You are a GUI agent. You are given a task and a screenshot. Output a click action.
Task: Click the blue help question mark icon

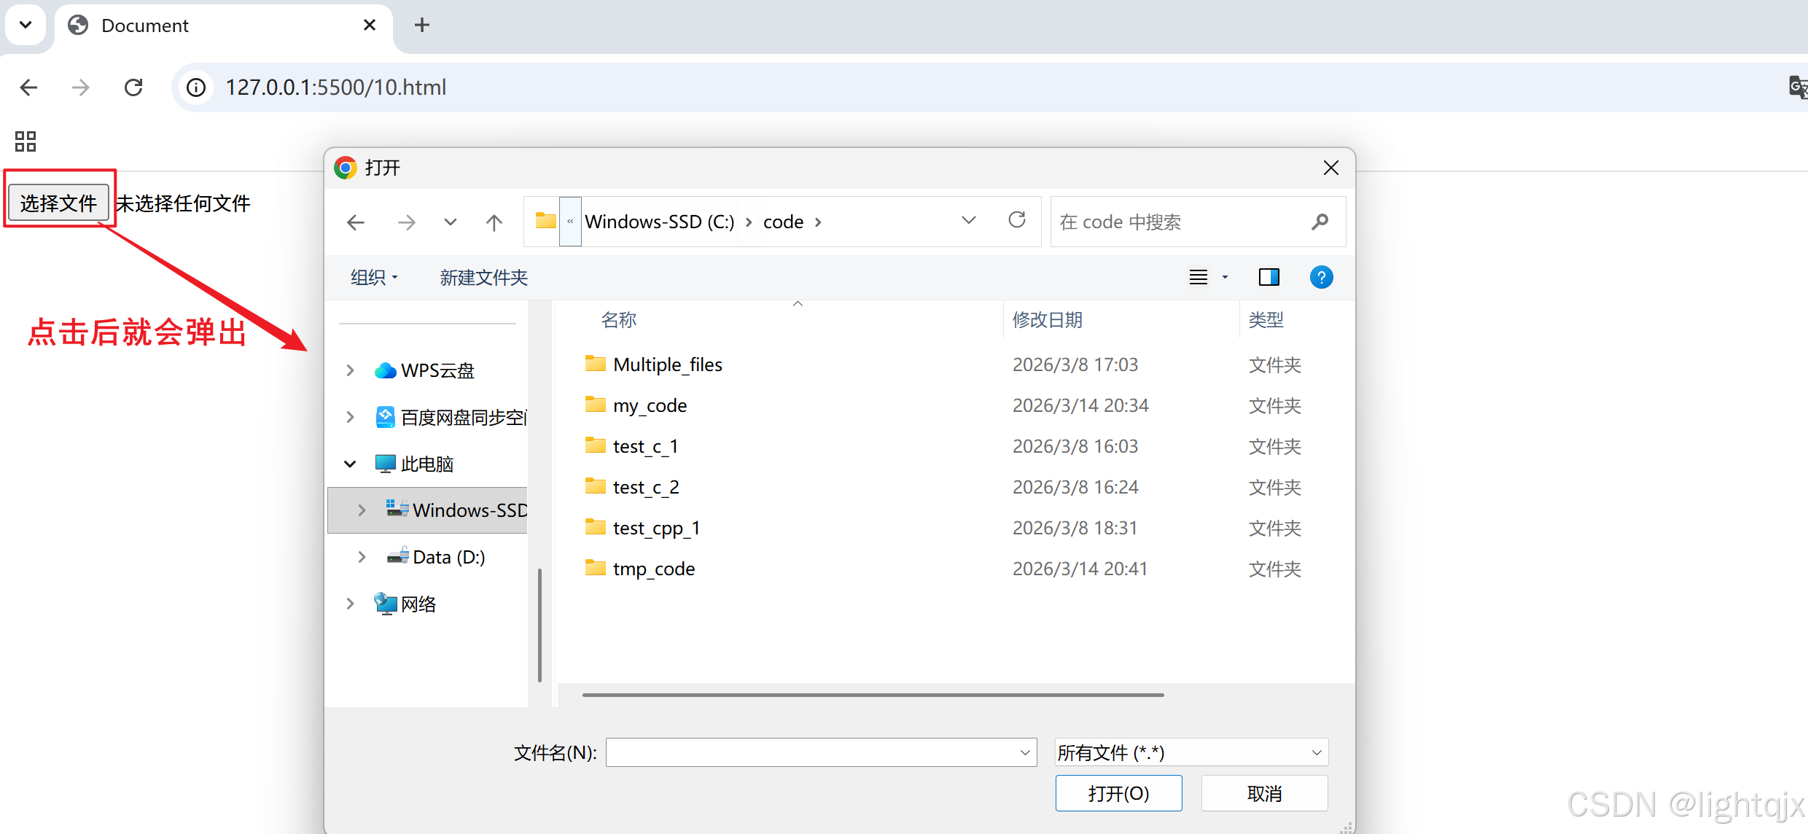point(1320,277)
